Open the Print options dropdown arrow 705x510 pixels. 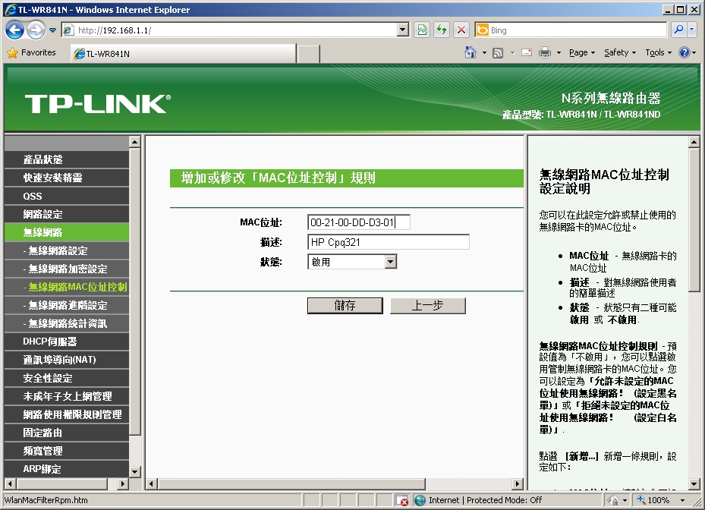pyautogui.click(x=559, y=53)
